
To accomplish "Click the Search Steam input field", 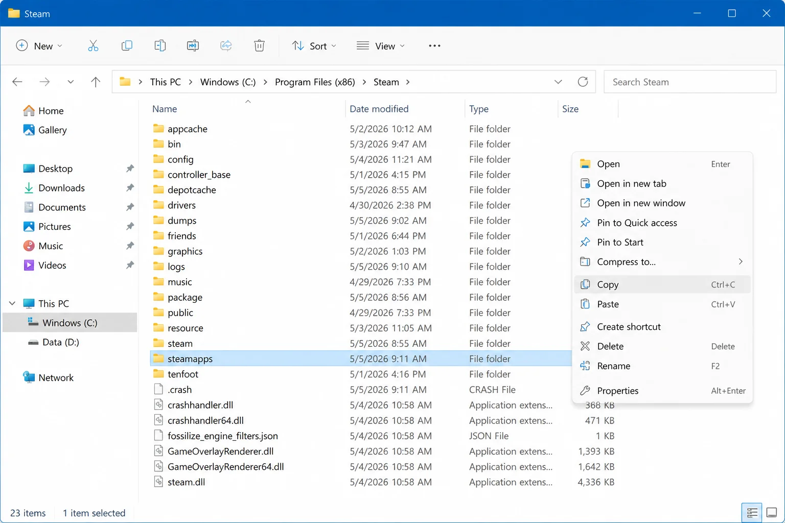I will pos(690,82).
